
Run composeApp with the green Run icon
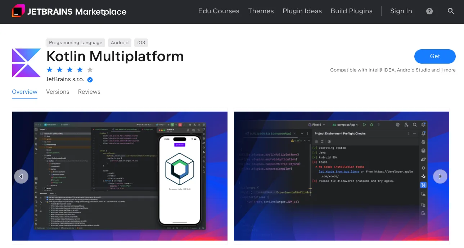[364, 125]
